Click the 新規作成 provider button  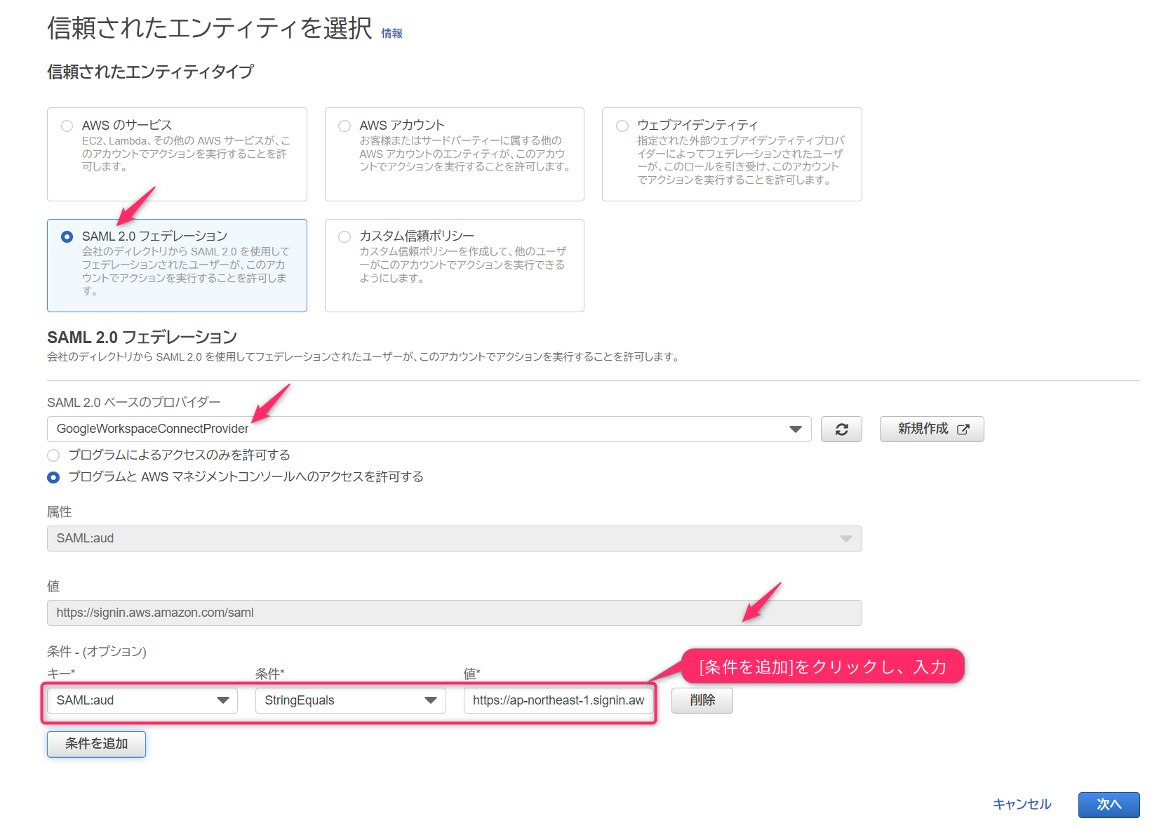click(x=932, y=429)
